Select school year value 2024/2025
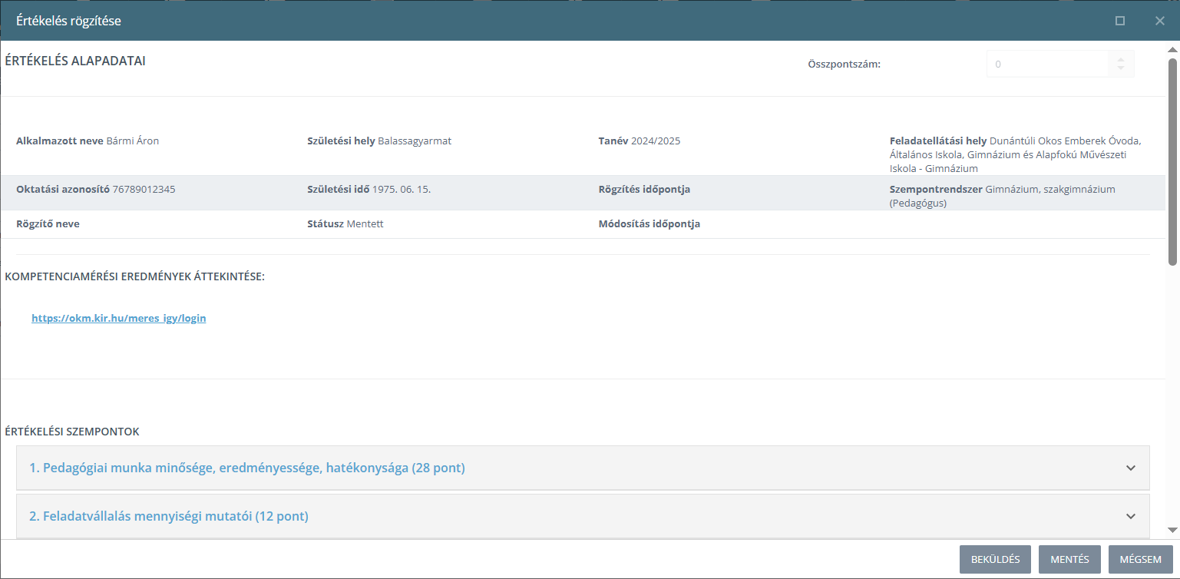The width and height of the screenshot is (1180, 579). coord(656,141)
